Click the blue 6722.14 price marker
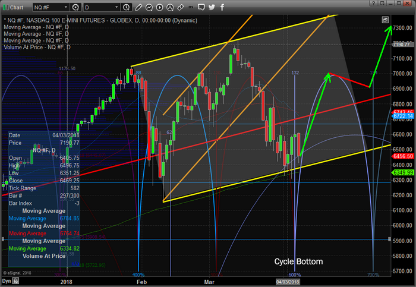This screenshot has height=287, width=416. pos(403,116)
